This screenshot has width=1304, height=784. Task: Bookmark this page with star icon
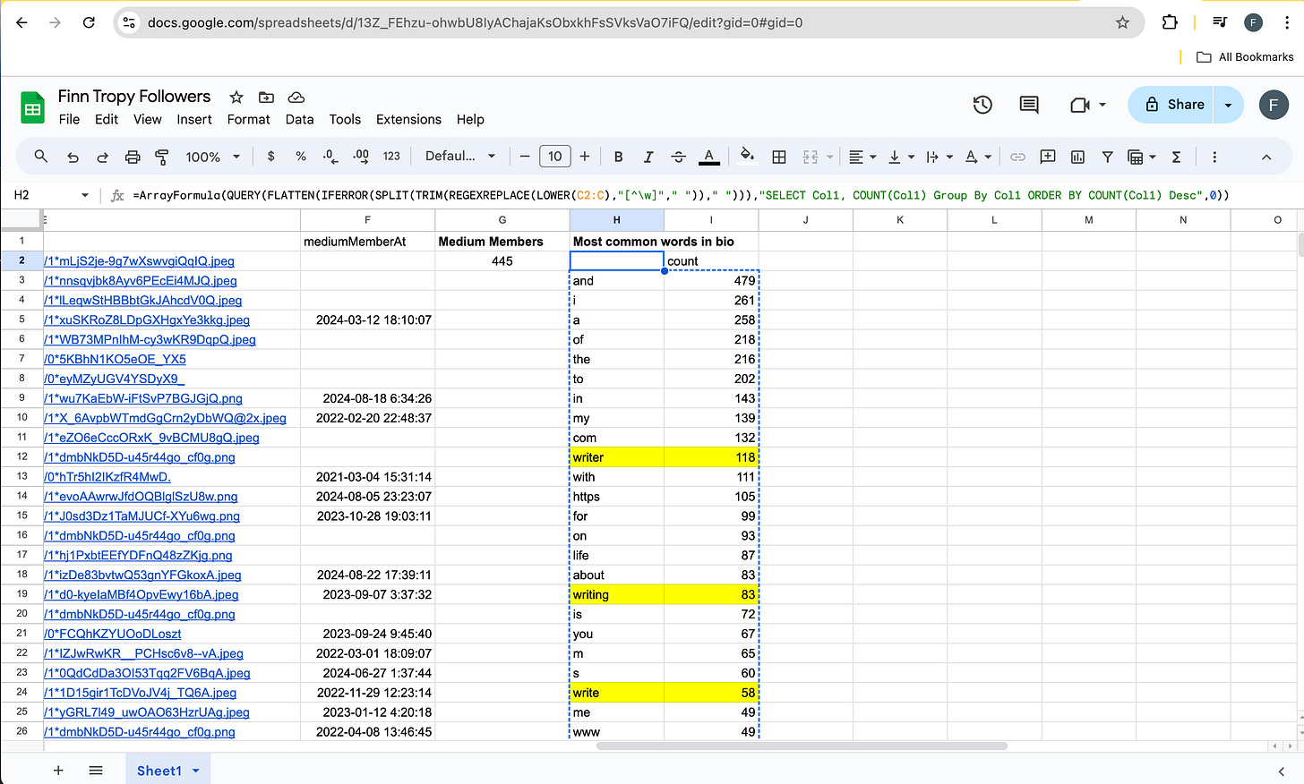[x=1122, y=22]
